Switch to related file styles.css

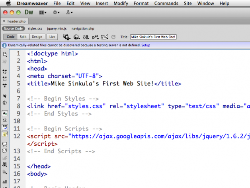point(35,29)
